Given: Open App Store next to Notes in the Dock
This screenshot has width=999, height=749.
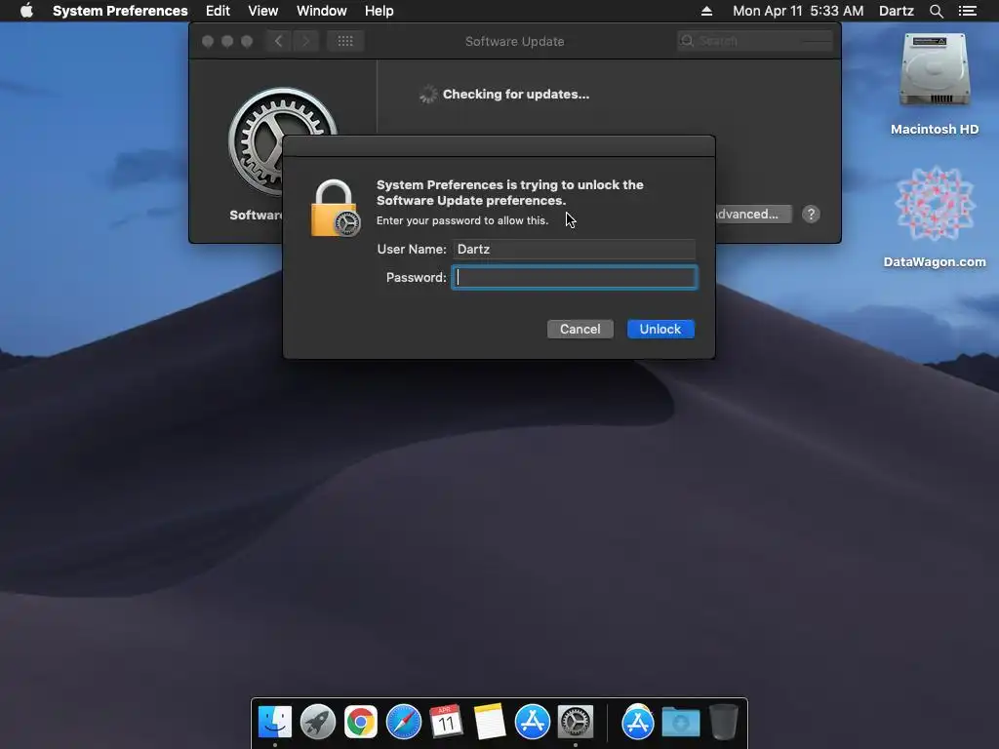Looking at the screenshot, I should [532, 723].
